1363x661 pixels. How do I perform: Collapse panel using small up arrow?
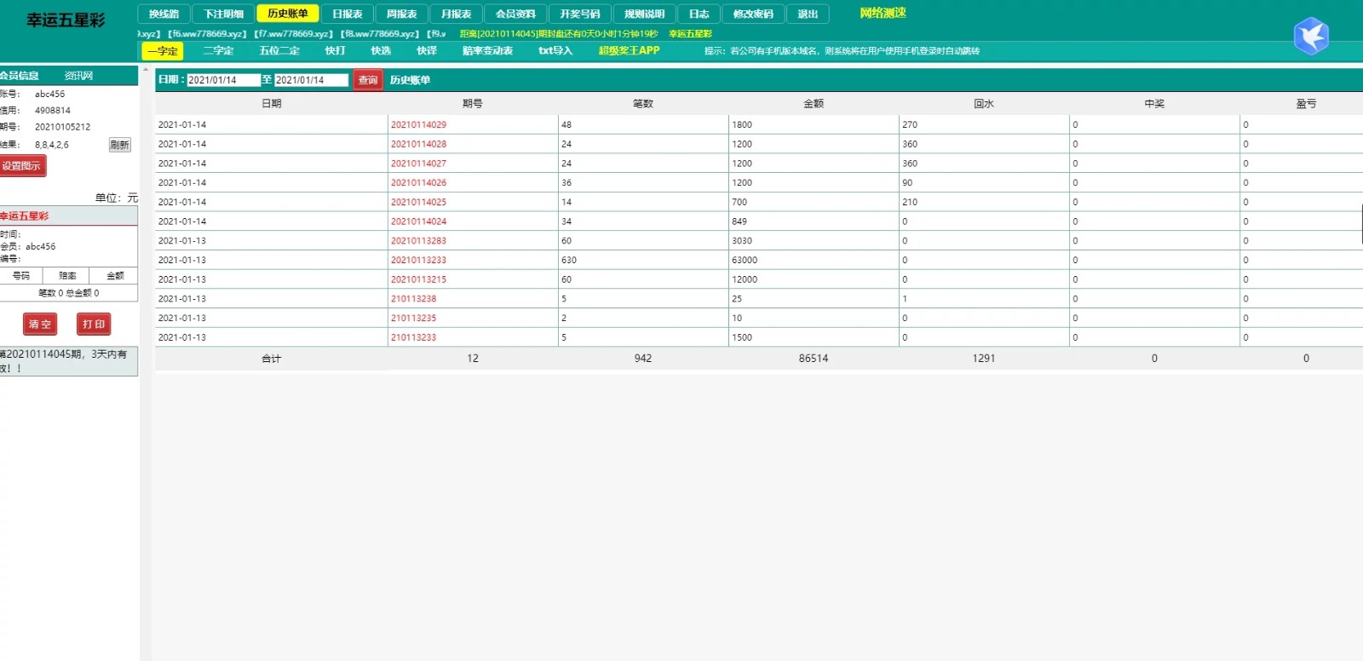point(145,69)
